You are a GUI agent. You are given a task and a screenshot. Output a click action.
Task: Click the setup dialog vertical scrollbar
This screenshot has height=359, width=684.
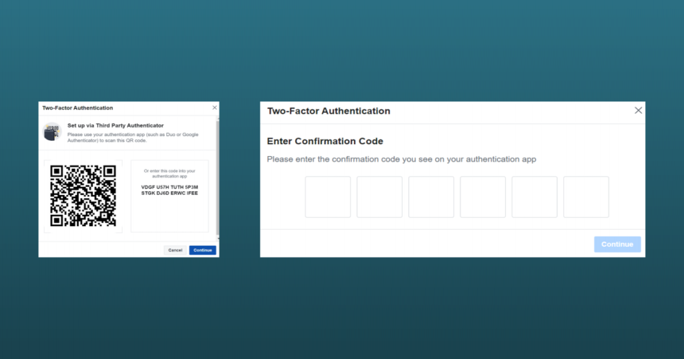click(218, 177)
